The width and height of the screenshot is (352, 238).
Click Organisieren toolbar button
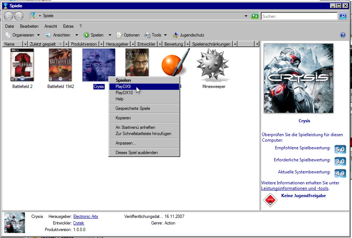pyautogui.click(x=23, y=35)
